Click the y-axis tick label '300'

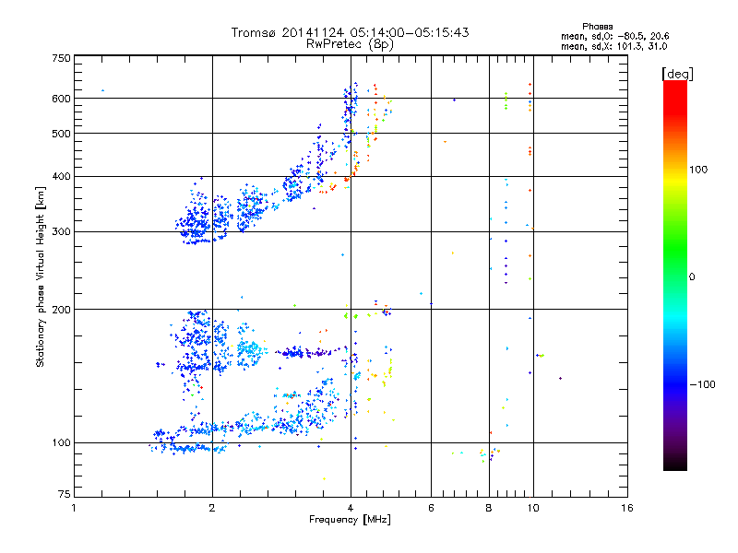[x=62, y=231]
